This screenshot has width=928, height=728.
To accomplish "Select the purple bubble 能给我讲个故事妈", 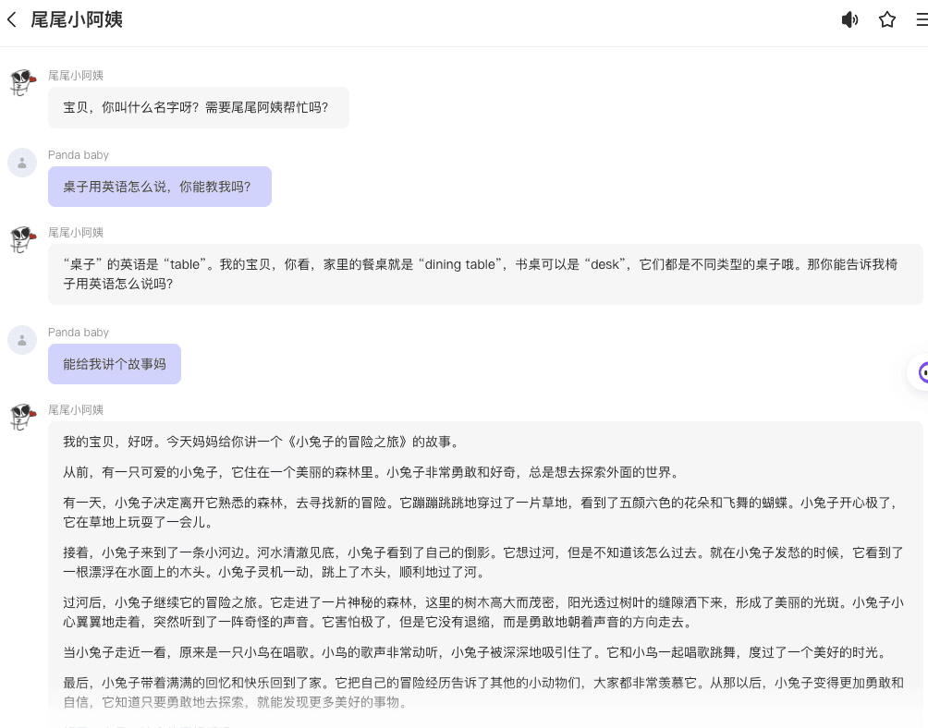I will pyautogui.click(x=115, y=364).
